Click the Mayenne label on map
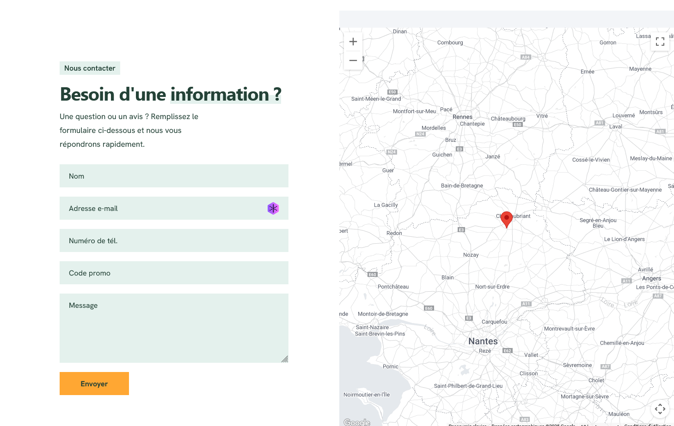 [640, 69]
